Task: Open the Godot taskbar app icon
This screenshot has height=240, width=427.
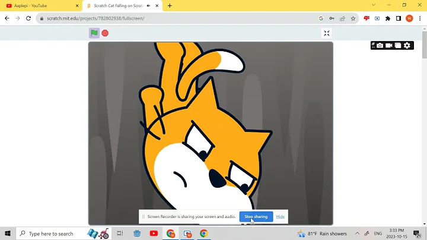Action: click(x=137, y=233)
